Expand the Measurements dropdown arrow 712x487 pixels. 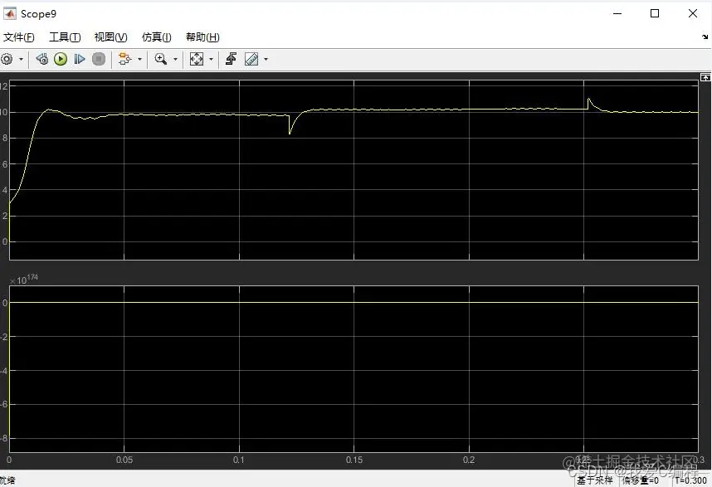266,59
